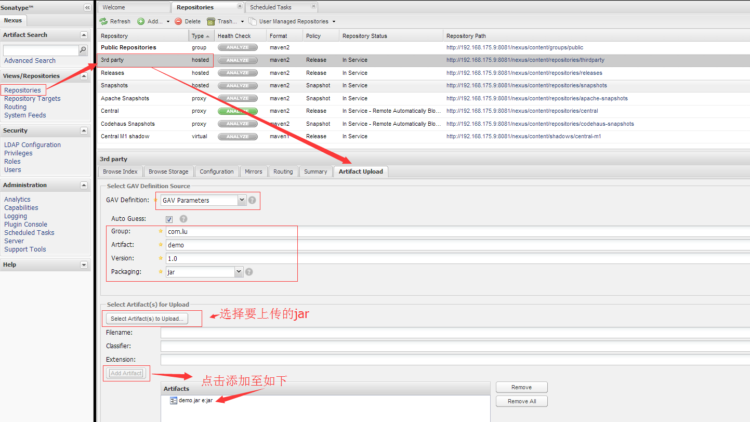The width and height of the screenshot is (750, 422).
Task: Click help icon next to Packaging
Action: [x=249, y=272]
